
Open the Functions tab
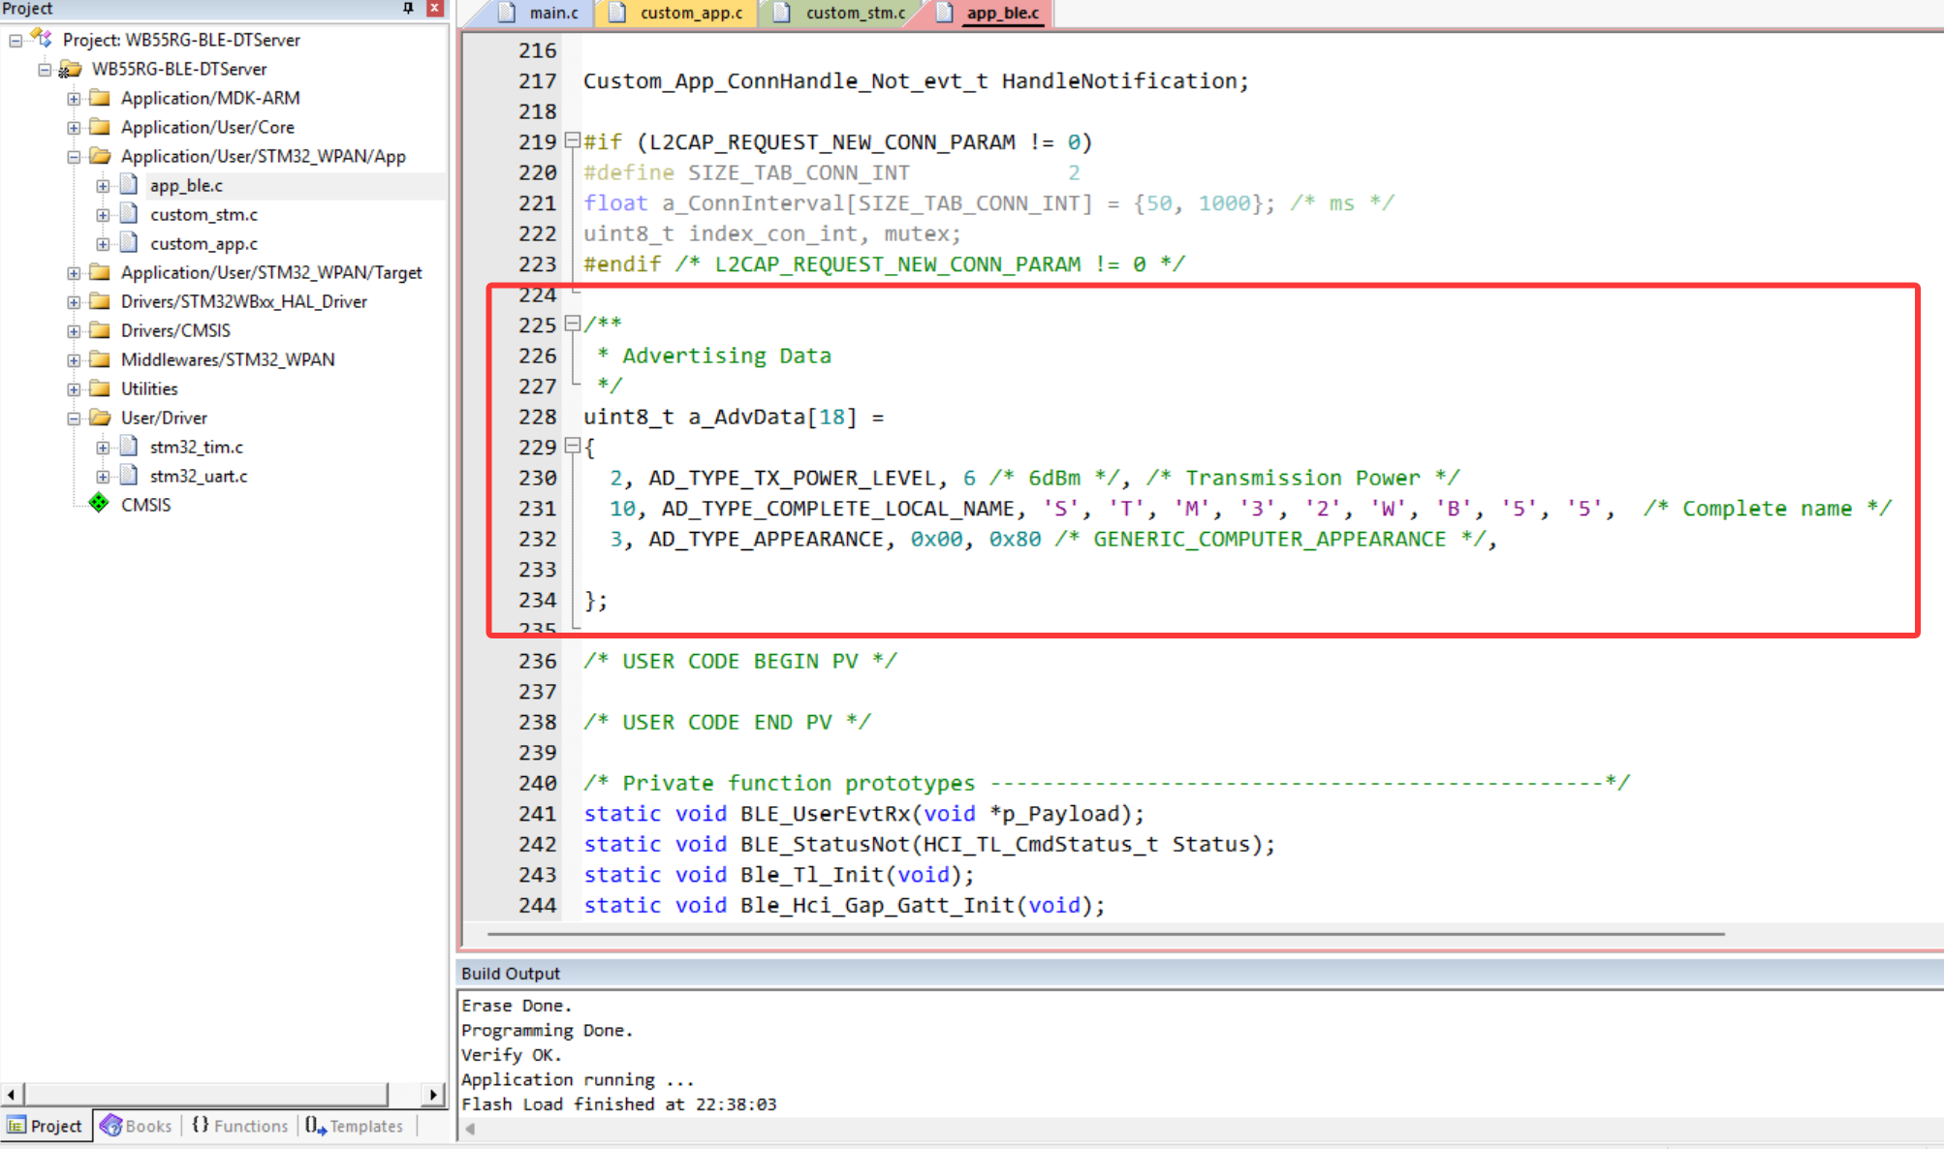pos(240,1125)
